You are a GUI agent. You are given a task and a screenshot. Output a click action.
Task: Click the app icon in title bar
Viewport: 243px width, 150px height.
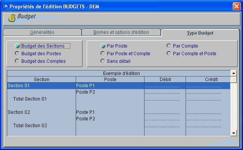5,6
